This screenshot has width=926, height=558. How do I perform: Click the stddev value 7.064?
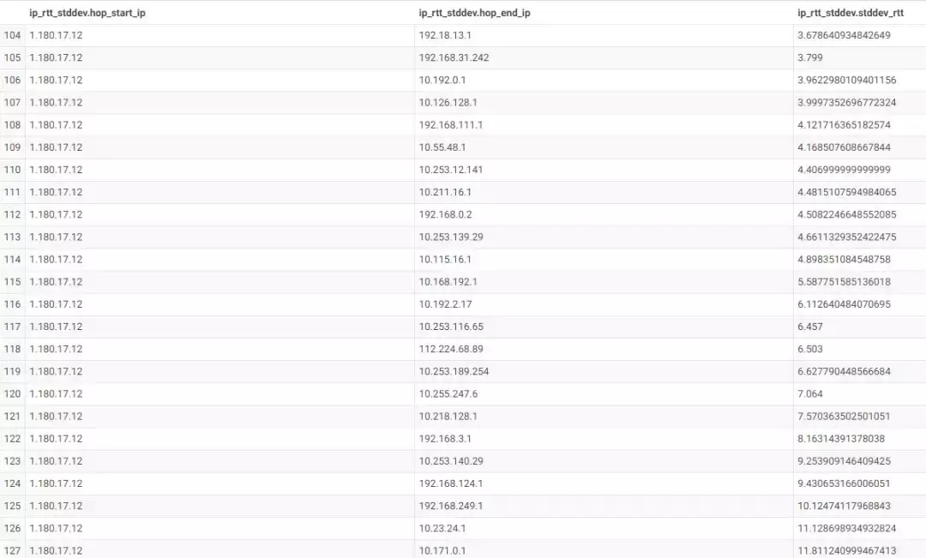click(810, 393)
